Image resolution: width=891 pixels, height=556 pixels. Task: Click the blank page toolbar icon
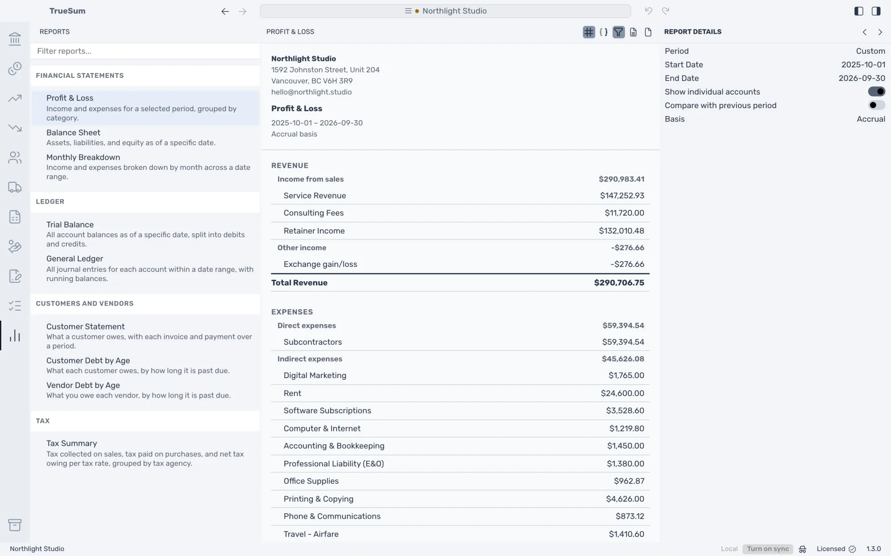click(648, 32)
